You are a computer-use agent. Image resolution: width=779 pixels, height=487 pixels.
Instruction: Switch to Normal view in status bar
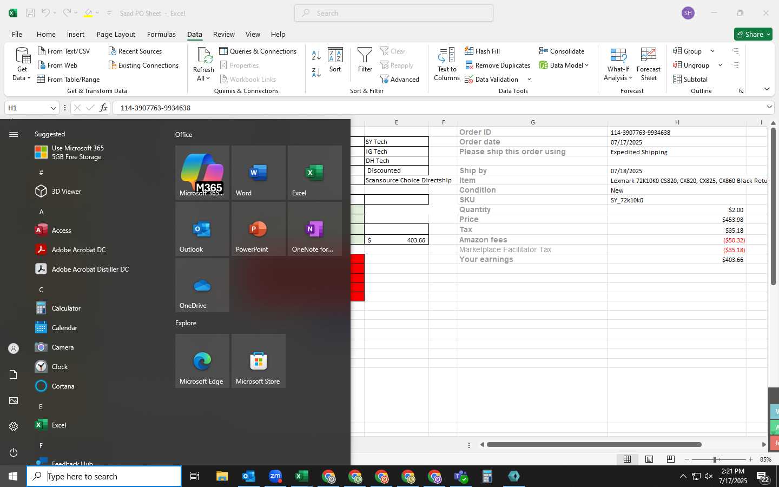point(627,459)
